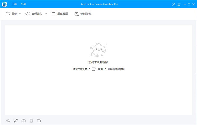Click the 计划任务 schedule icon
This screenshot has height=125, width=197.
pos(77,14)
